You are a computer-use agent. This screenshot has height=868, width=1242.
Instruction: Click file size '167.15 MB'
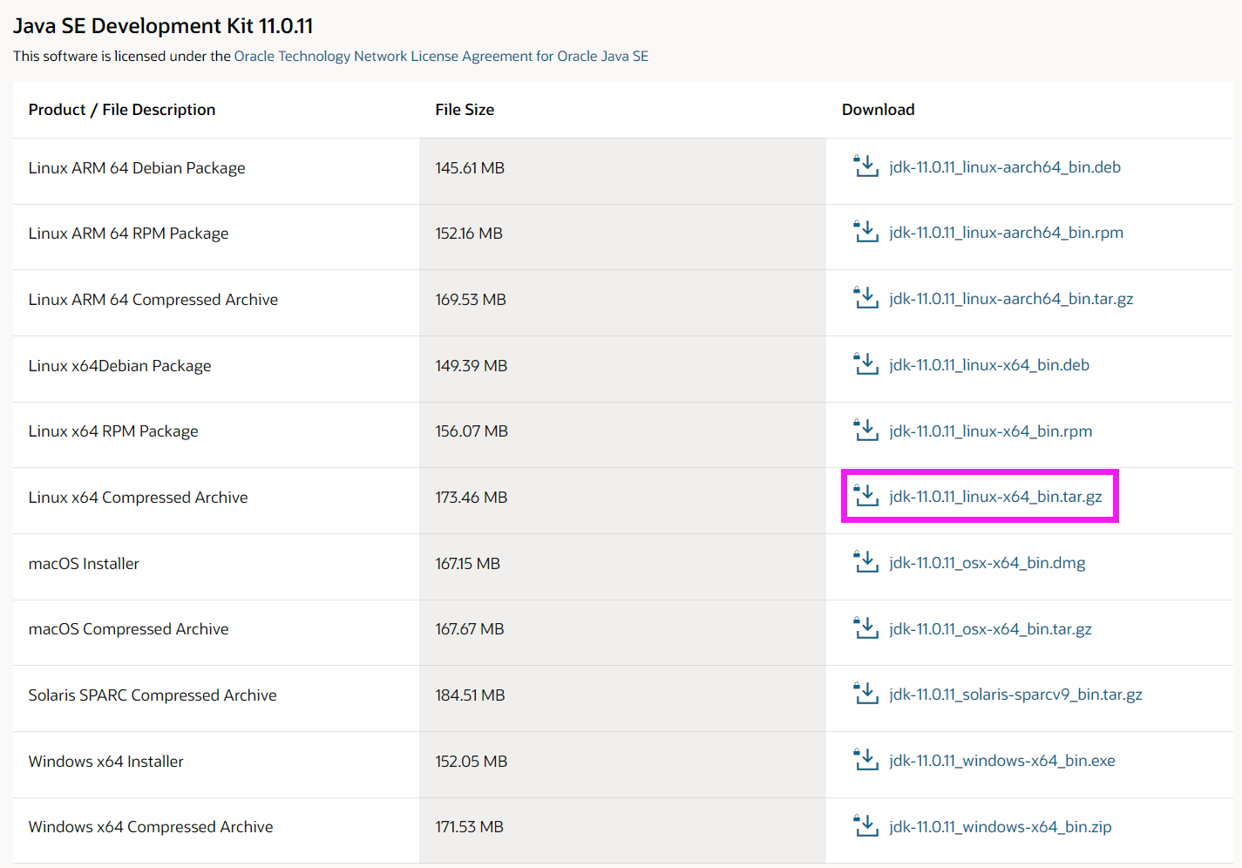click(468, 564)
